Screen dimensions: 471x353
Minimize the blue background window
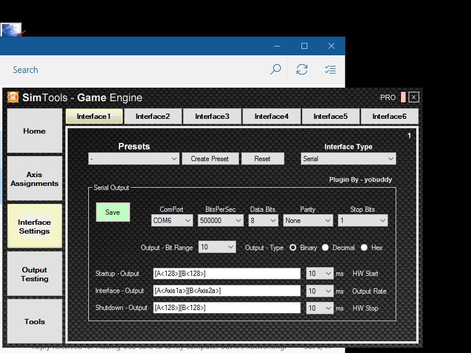[277, 46]
